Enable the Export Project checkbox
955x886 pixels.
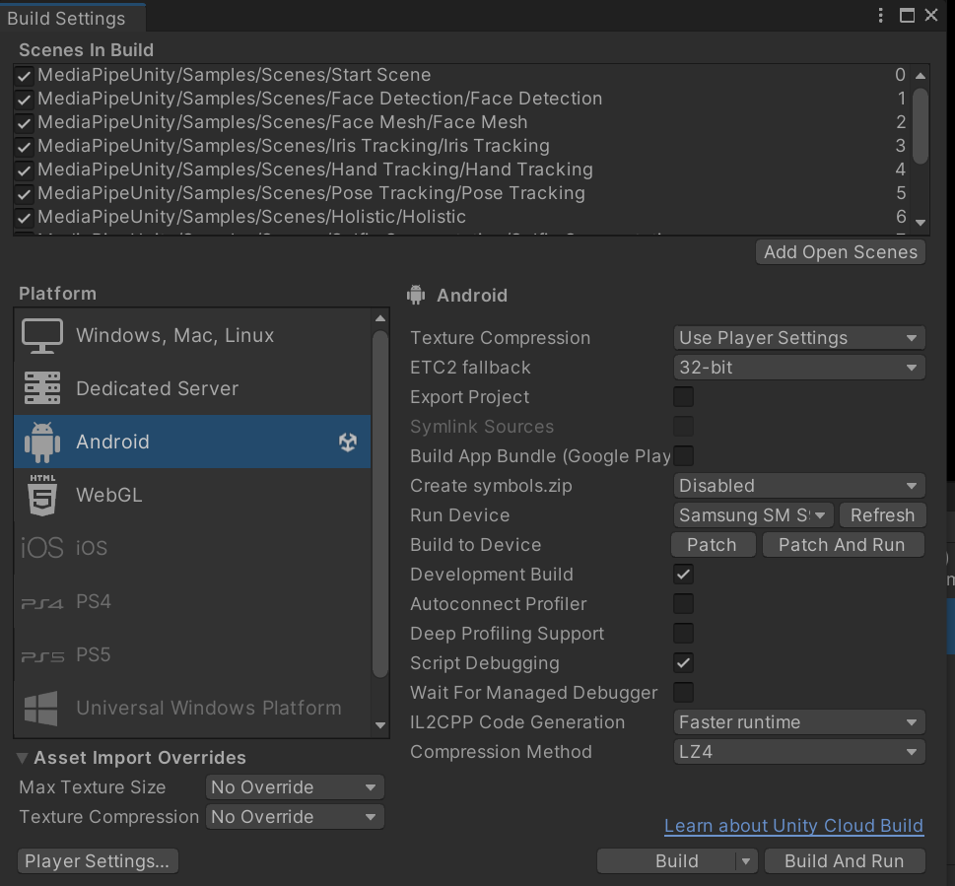(683, 397)
